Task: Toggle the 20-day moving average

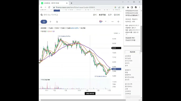Action: pos(49,31)
